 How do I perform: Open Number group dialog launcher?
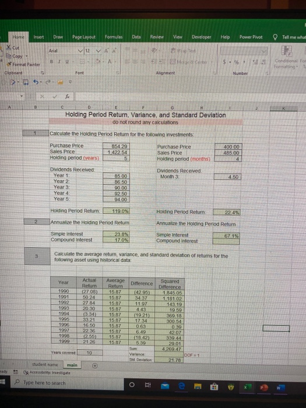266,73
